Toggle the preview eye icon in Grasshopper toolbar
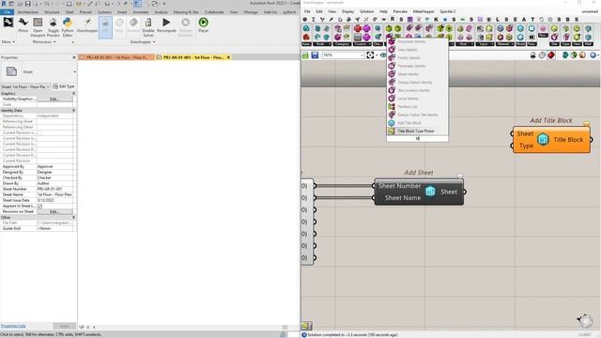This screenshot has width=601, height=338. pyautogui.click(x=383, y=55)
